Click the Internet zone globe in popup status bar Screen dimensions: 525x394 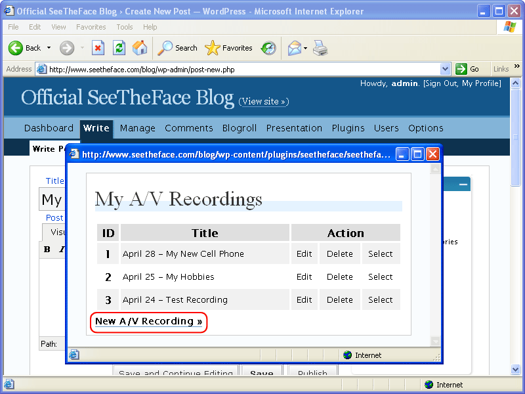click(x=348, y=355)
